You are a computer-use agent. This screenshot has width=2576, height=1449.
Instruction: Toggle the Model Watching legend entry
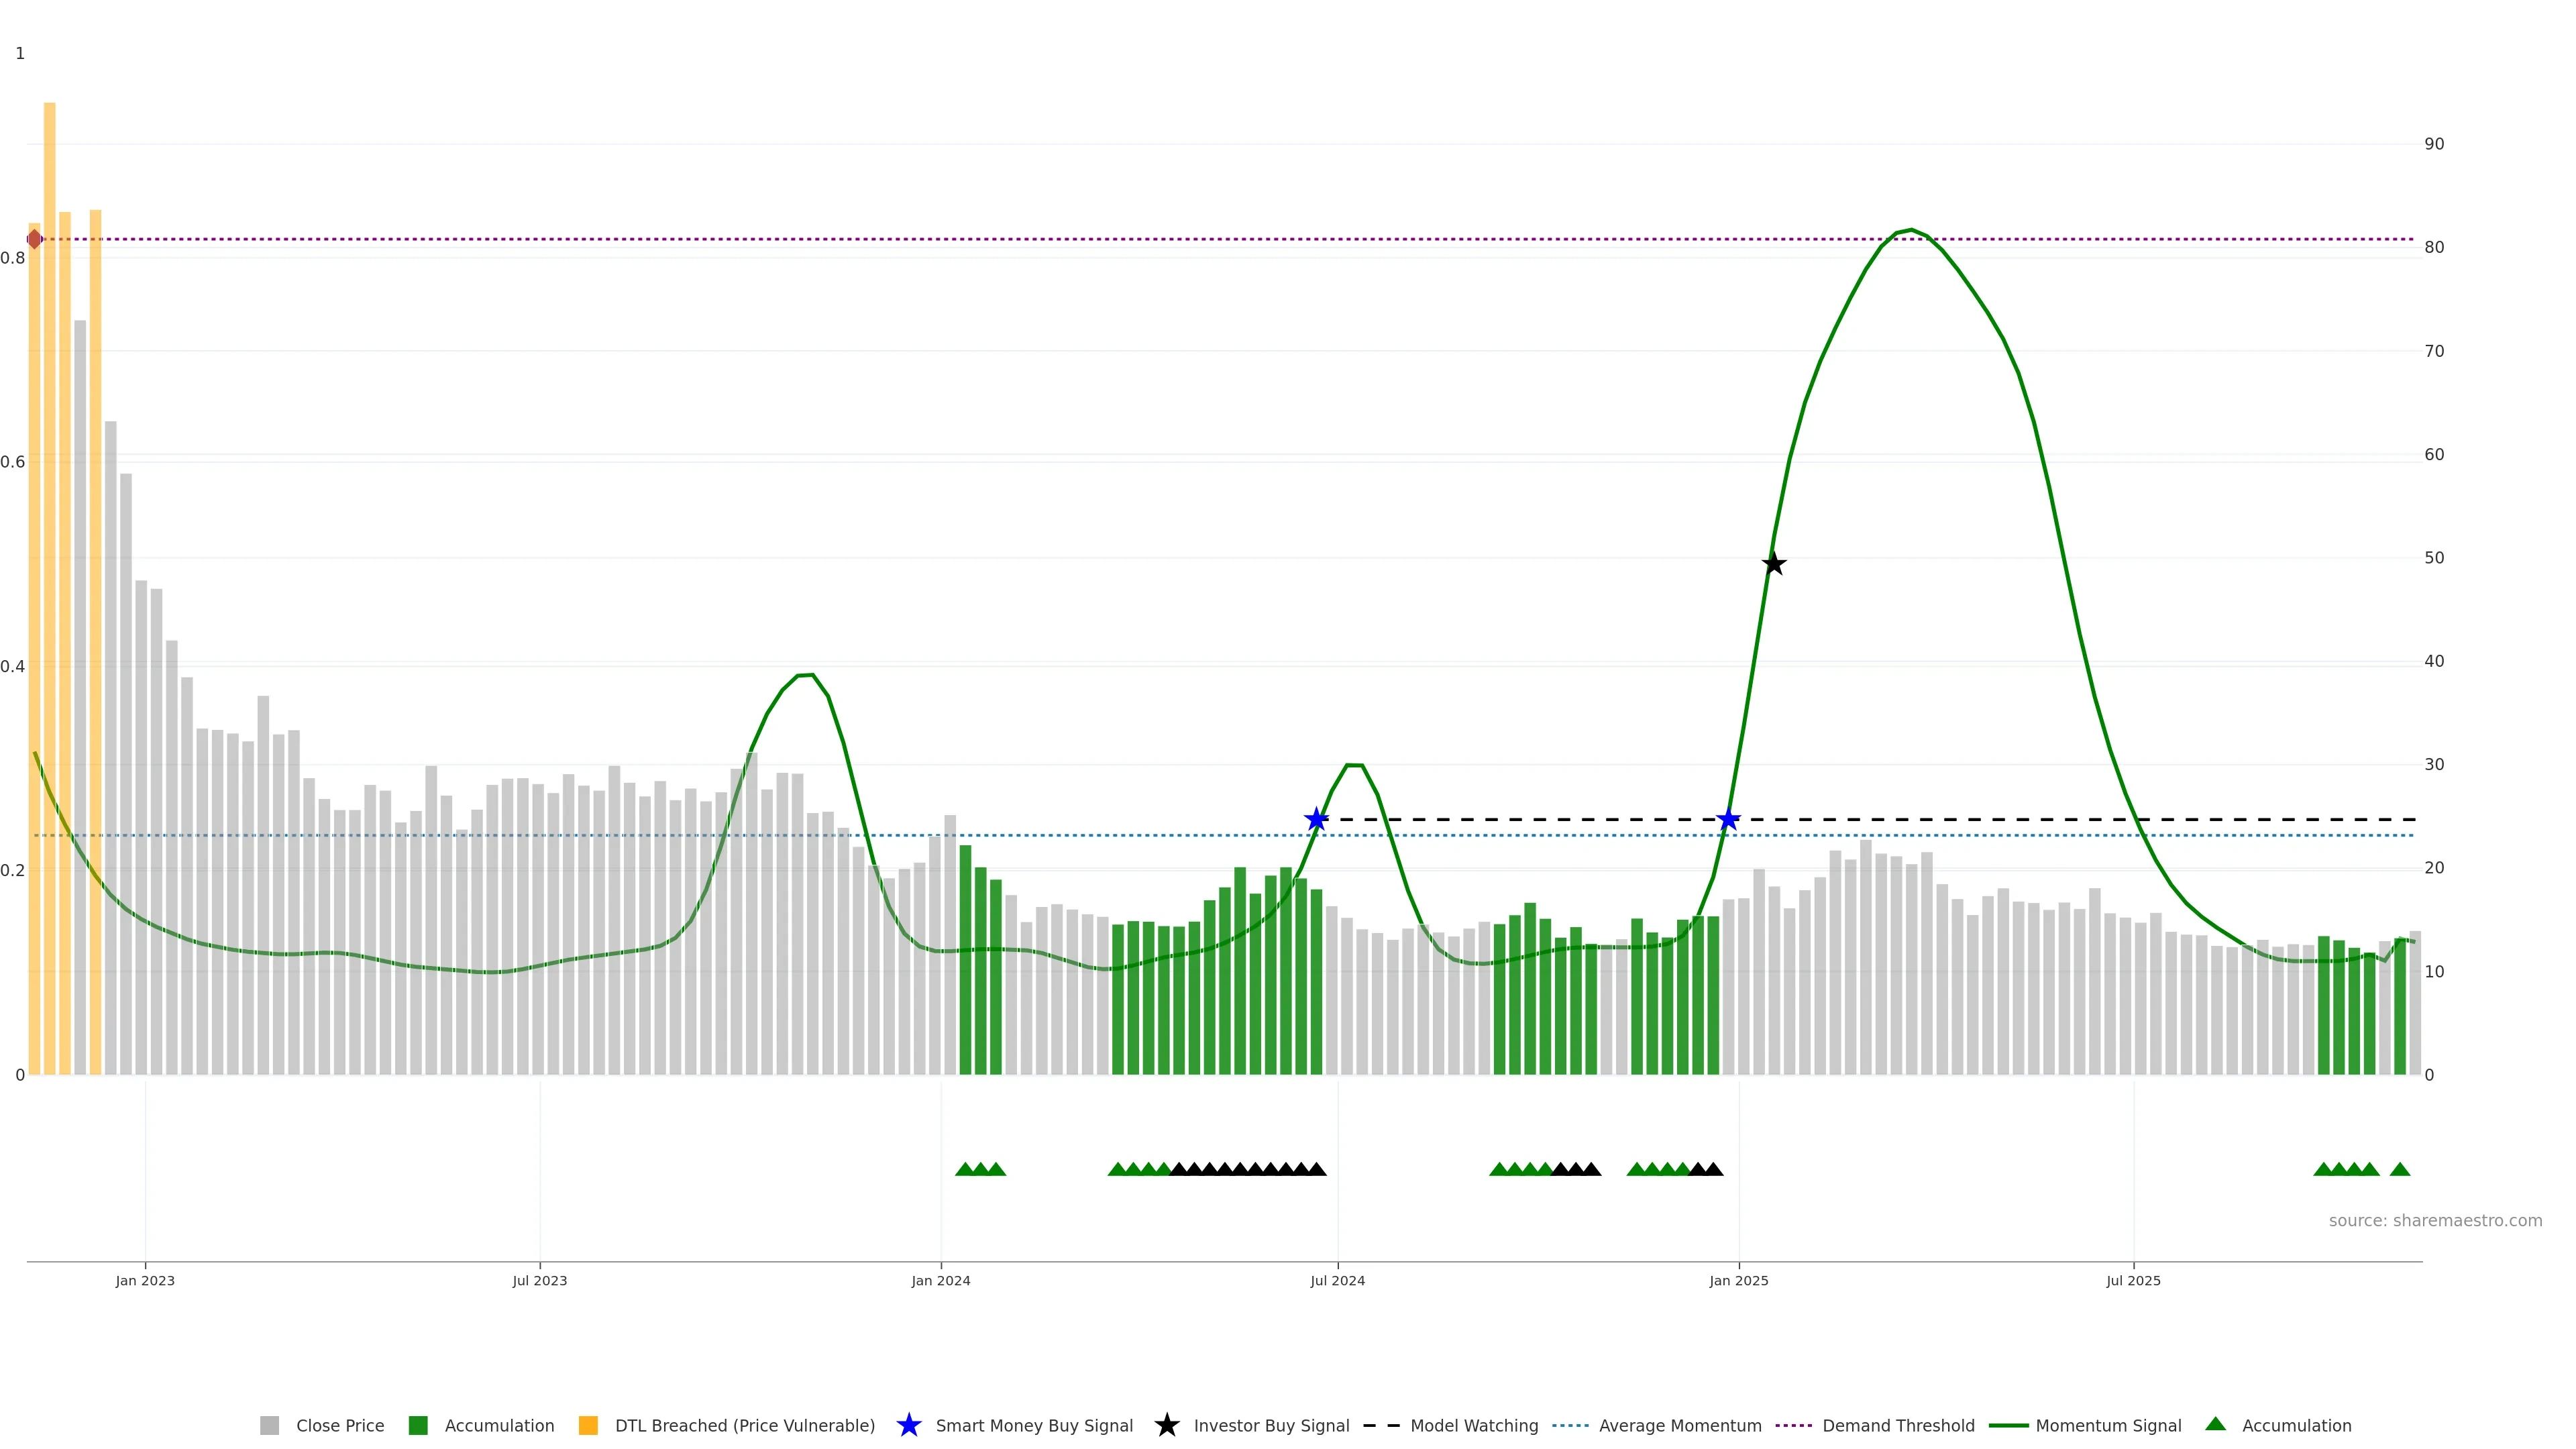[x=1473, y=1426]
